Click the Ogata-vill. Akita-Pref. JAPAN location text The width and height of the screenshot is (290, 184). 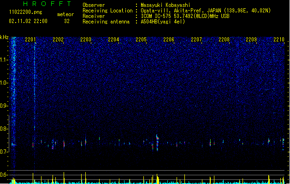tap(206, 11)
